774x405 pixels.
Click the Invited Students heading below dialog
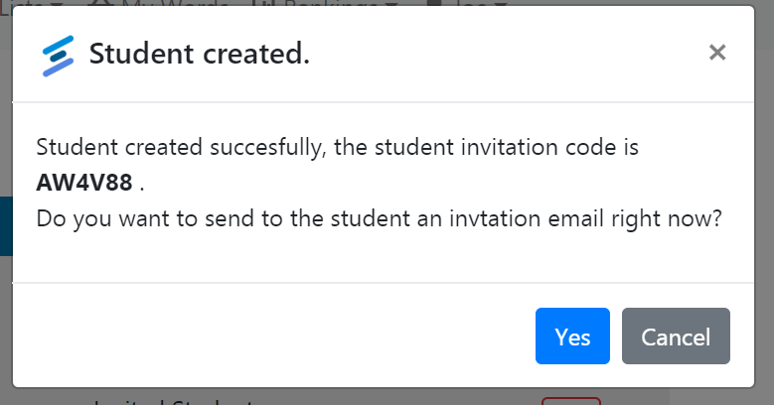(x=173, y=401)
